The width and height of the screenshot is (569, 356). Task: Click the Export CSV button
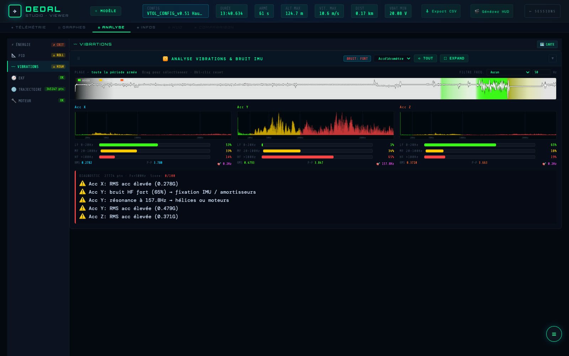pos(441,11)
